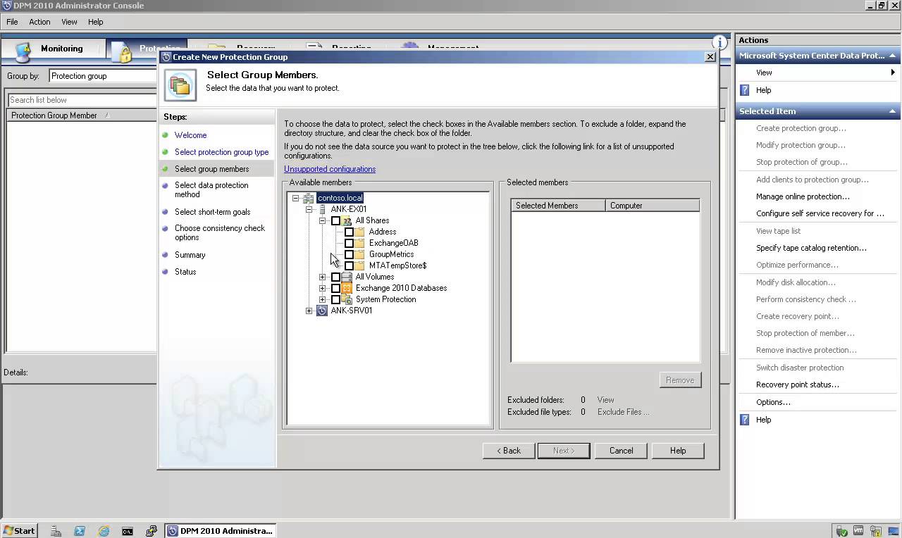Open the Action menu
This screenshot has height=538, width=902.
(39, 22)
